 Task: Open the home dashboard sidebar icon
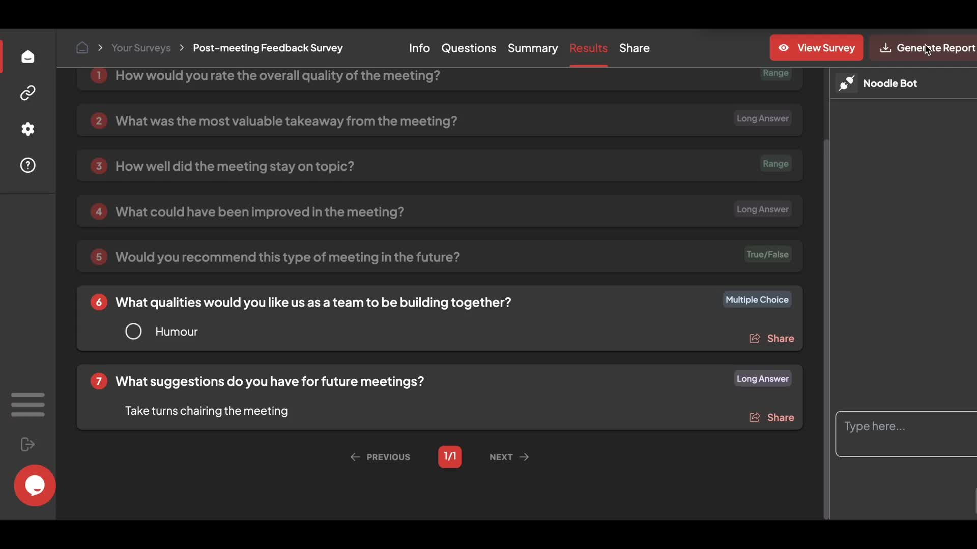tap(27, 56)
